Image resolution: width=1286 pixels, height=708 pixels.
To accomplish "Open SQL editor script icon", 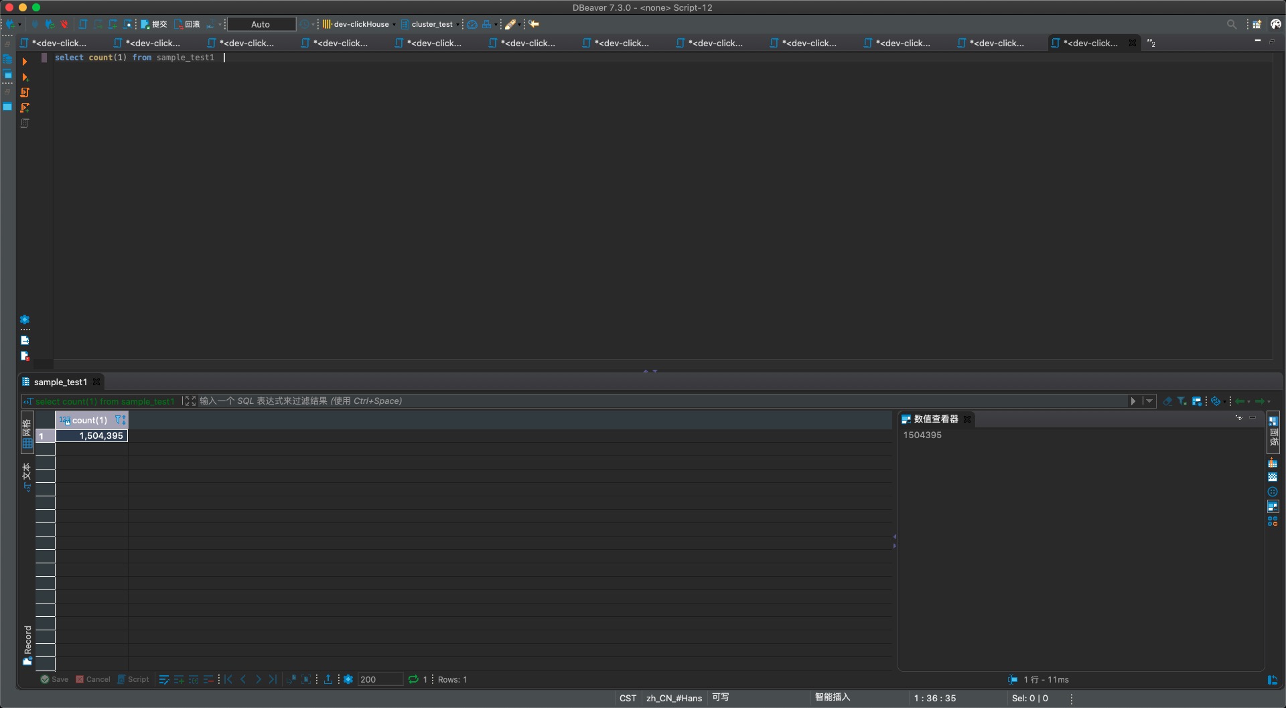I will click(83, 24).
